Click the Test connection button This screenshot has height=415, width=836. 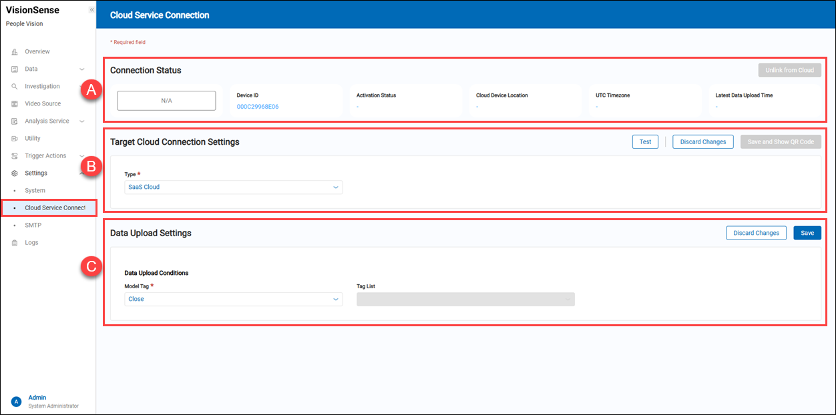click(645, 142)
